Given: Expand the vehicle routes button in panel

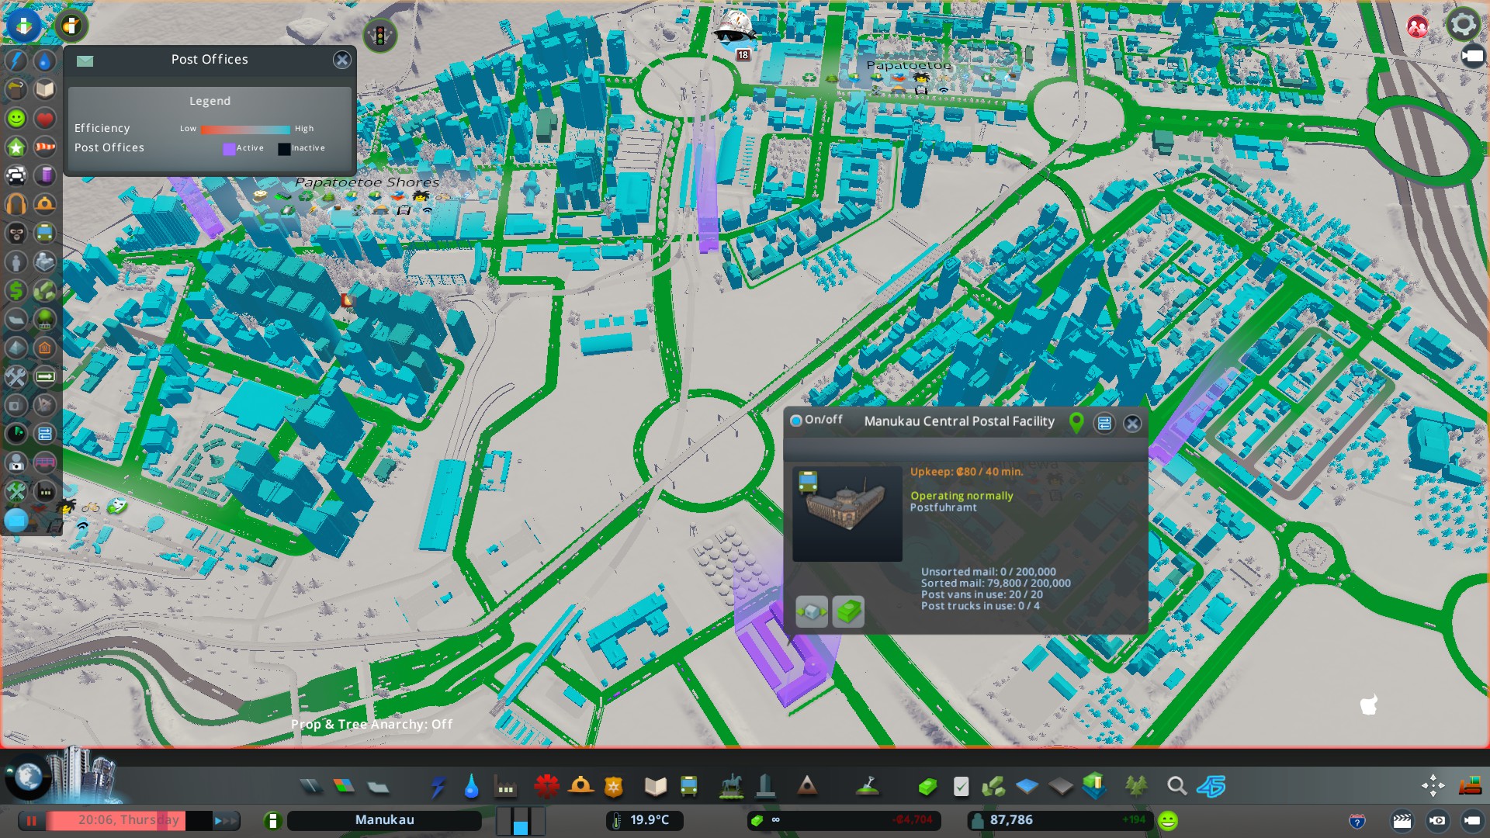Looking at the screenshot, I should pyautogui.click(x=1104, y=423).
